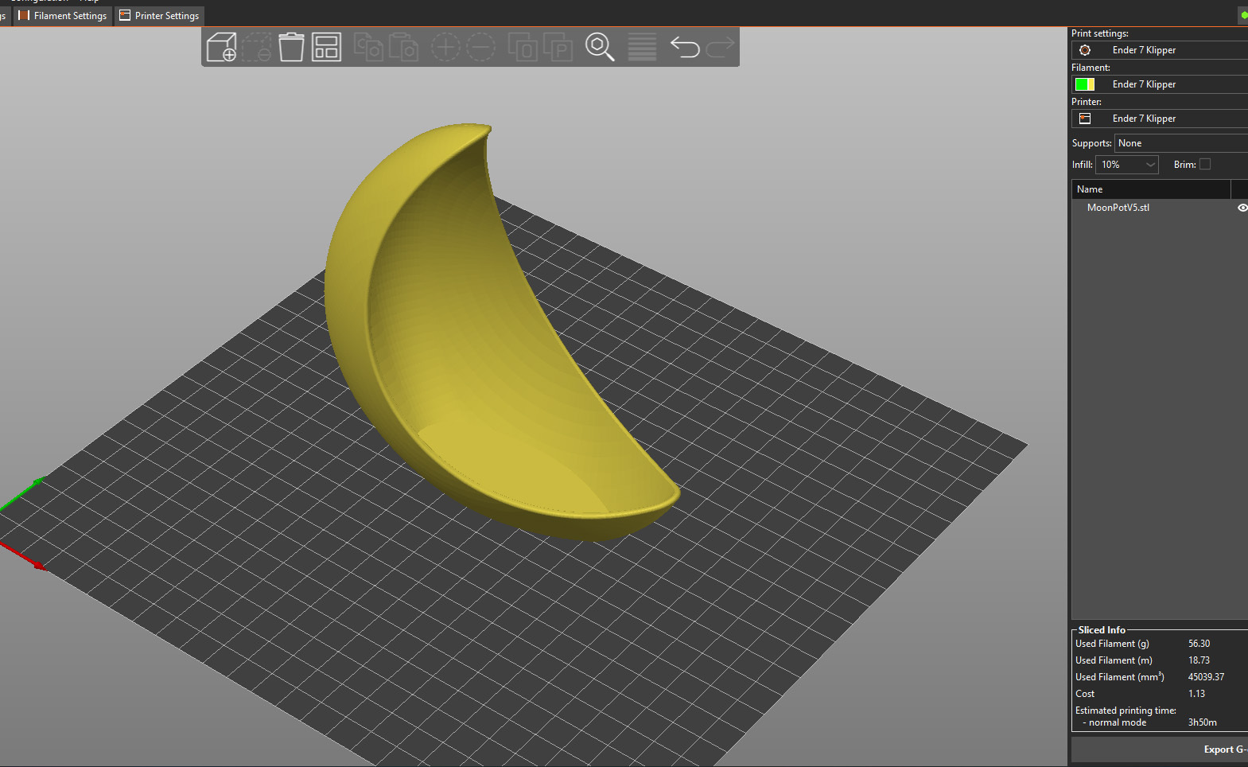Enable the Brim checkbox
1248x767 pixels.
pyautogui.click(x=1205, y=165)
